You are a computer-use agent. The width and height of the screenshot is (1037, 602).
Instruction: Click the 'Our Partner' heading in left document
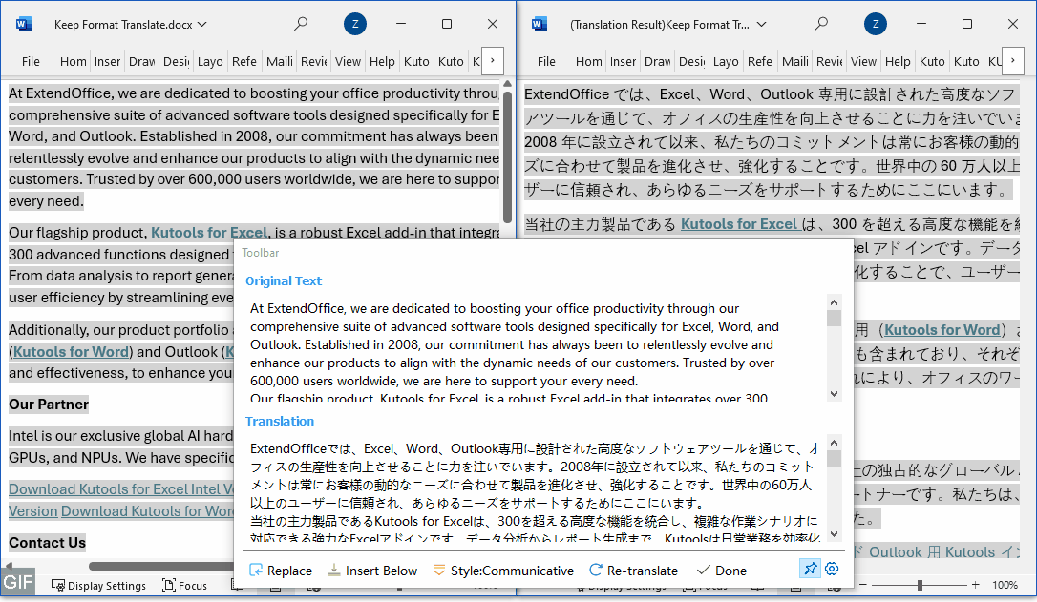pyautogui.click(x=49, y=405)
